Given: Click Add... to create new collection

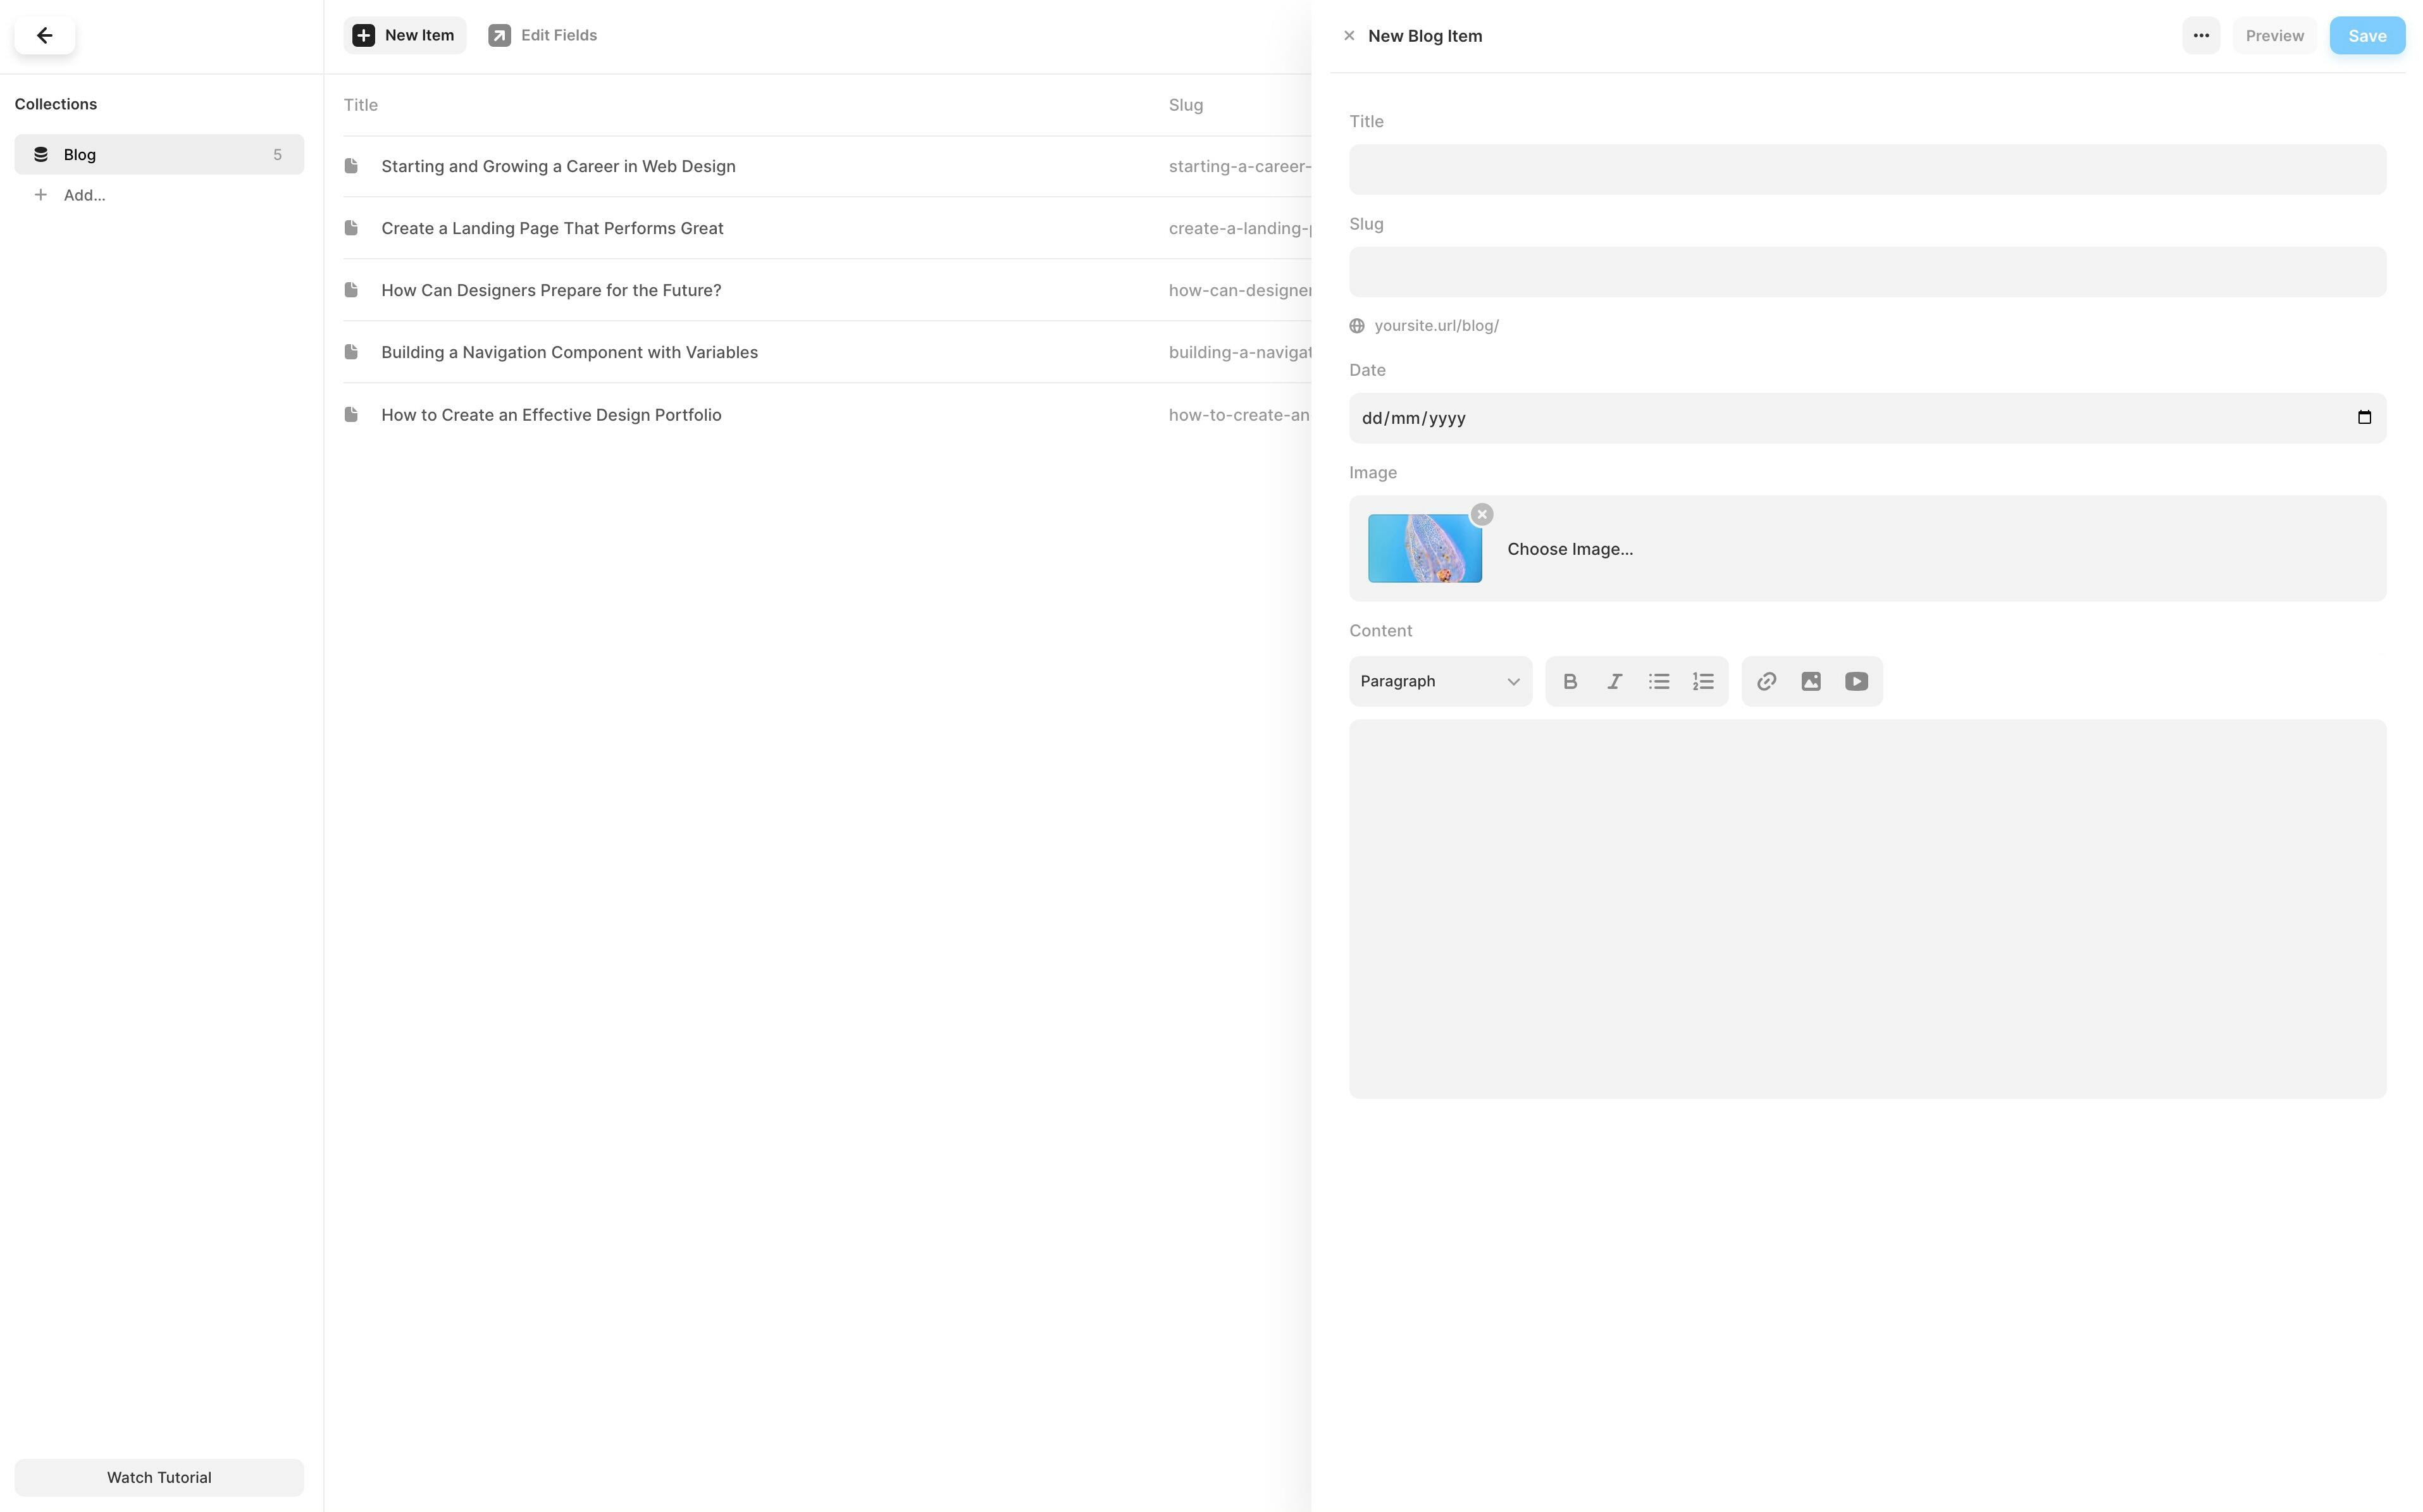Looking at the screenshot, I should pos(84,195).
